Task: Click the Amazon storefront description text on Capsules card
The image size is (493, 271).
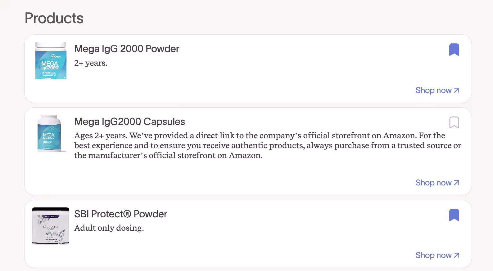Action: pyautogui.click(x=267, y=145)
